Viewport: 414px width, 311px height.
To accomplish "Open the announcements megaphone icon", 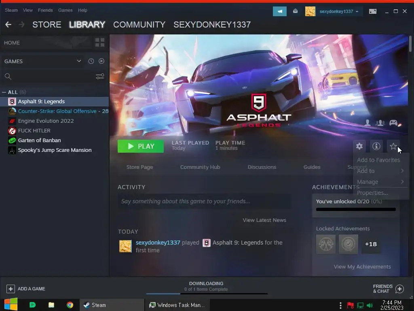I will tap(280, 11).
